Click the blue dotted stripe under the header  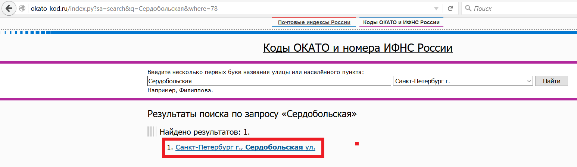click(x=26, y=32)
